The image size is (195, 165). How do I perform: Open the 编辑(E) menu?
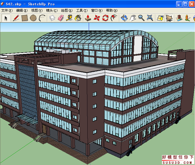pos(22,11)
